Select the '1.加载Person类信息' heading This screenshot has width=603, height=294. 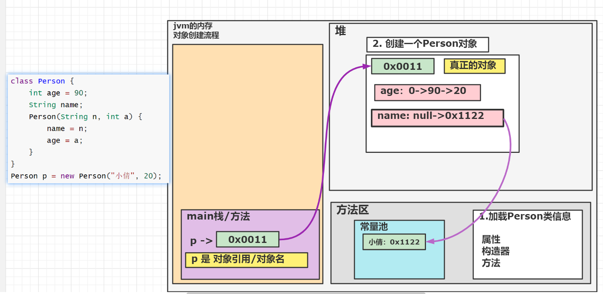525,216
